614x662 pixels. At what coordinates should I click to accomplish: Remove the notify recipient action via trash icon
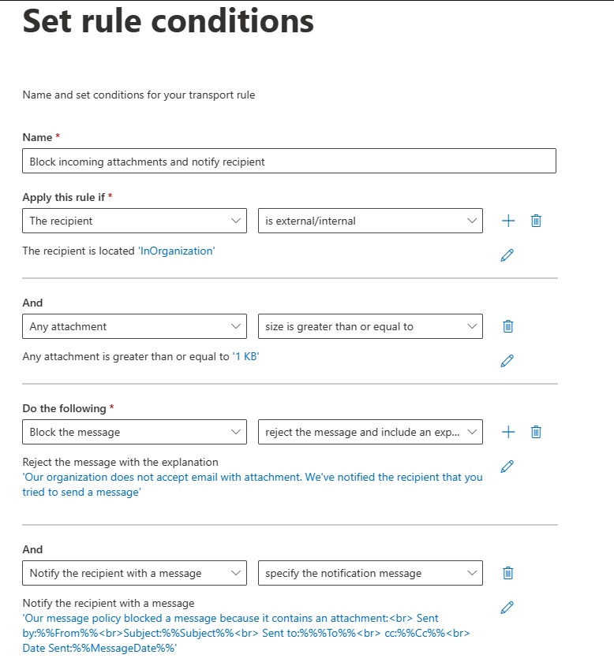507,573
